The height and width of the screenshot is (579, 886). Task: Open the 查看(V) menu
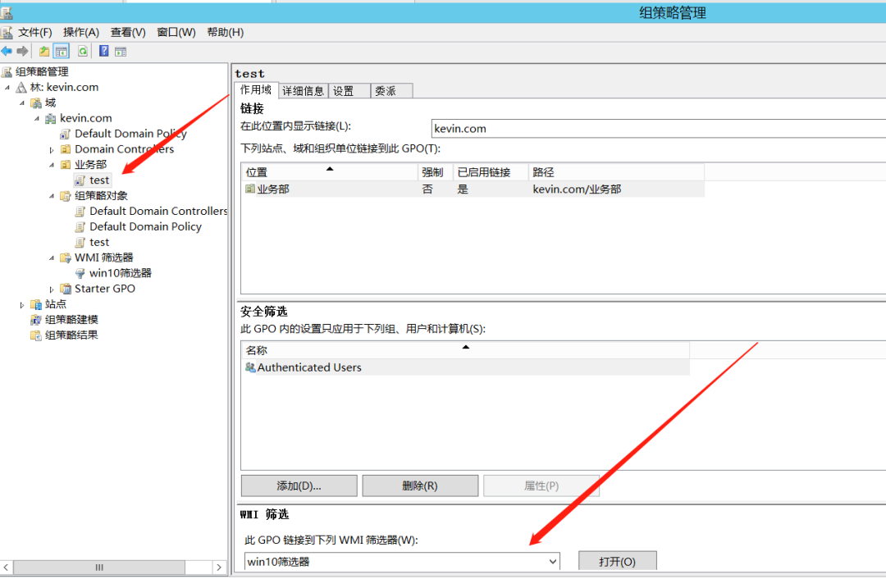click(128, 32)
